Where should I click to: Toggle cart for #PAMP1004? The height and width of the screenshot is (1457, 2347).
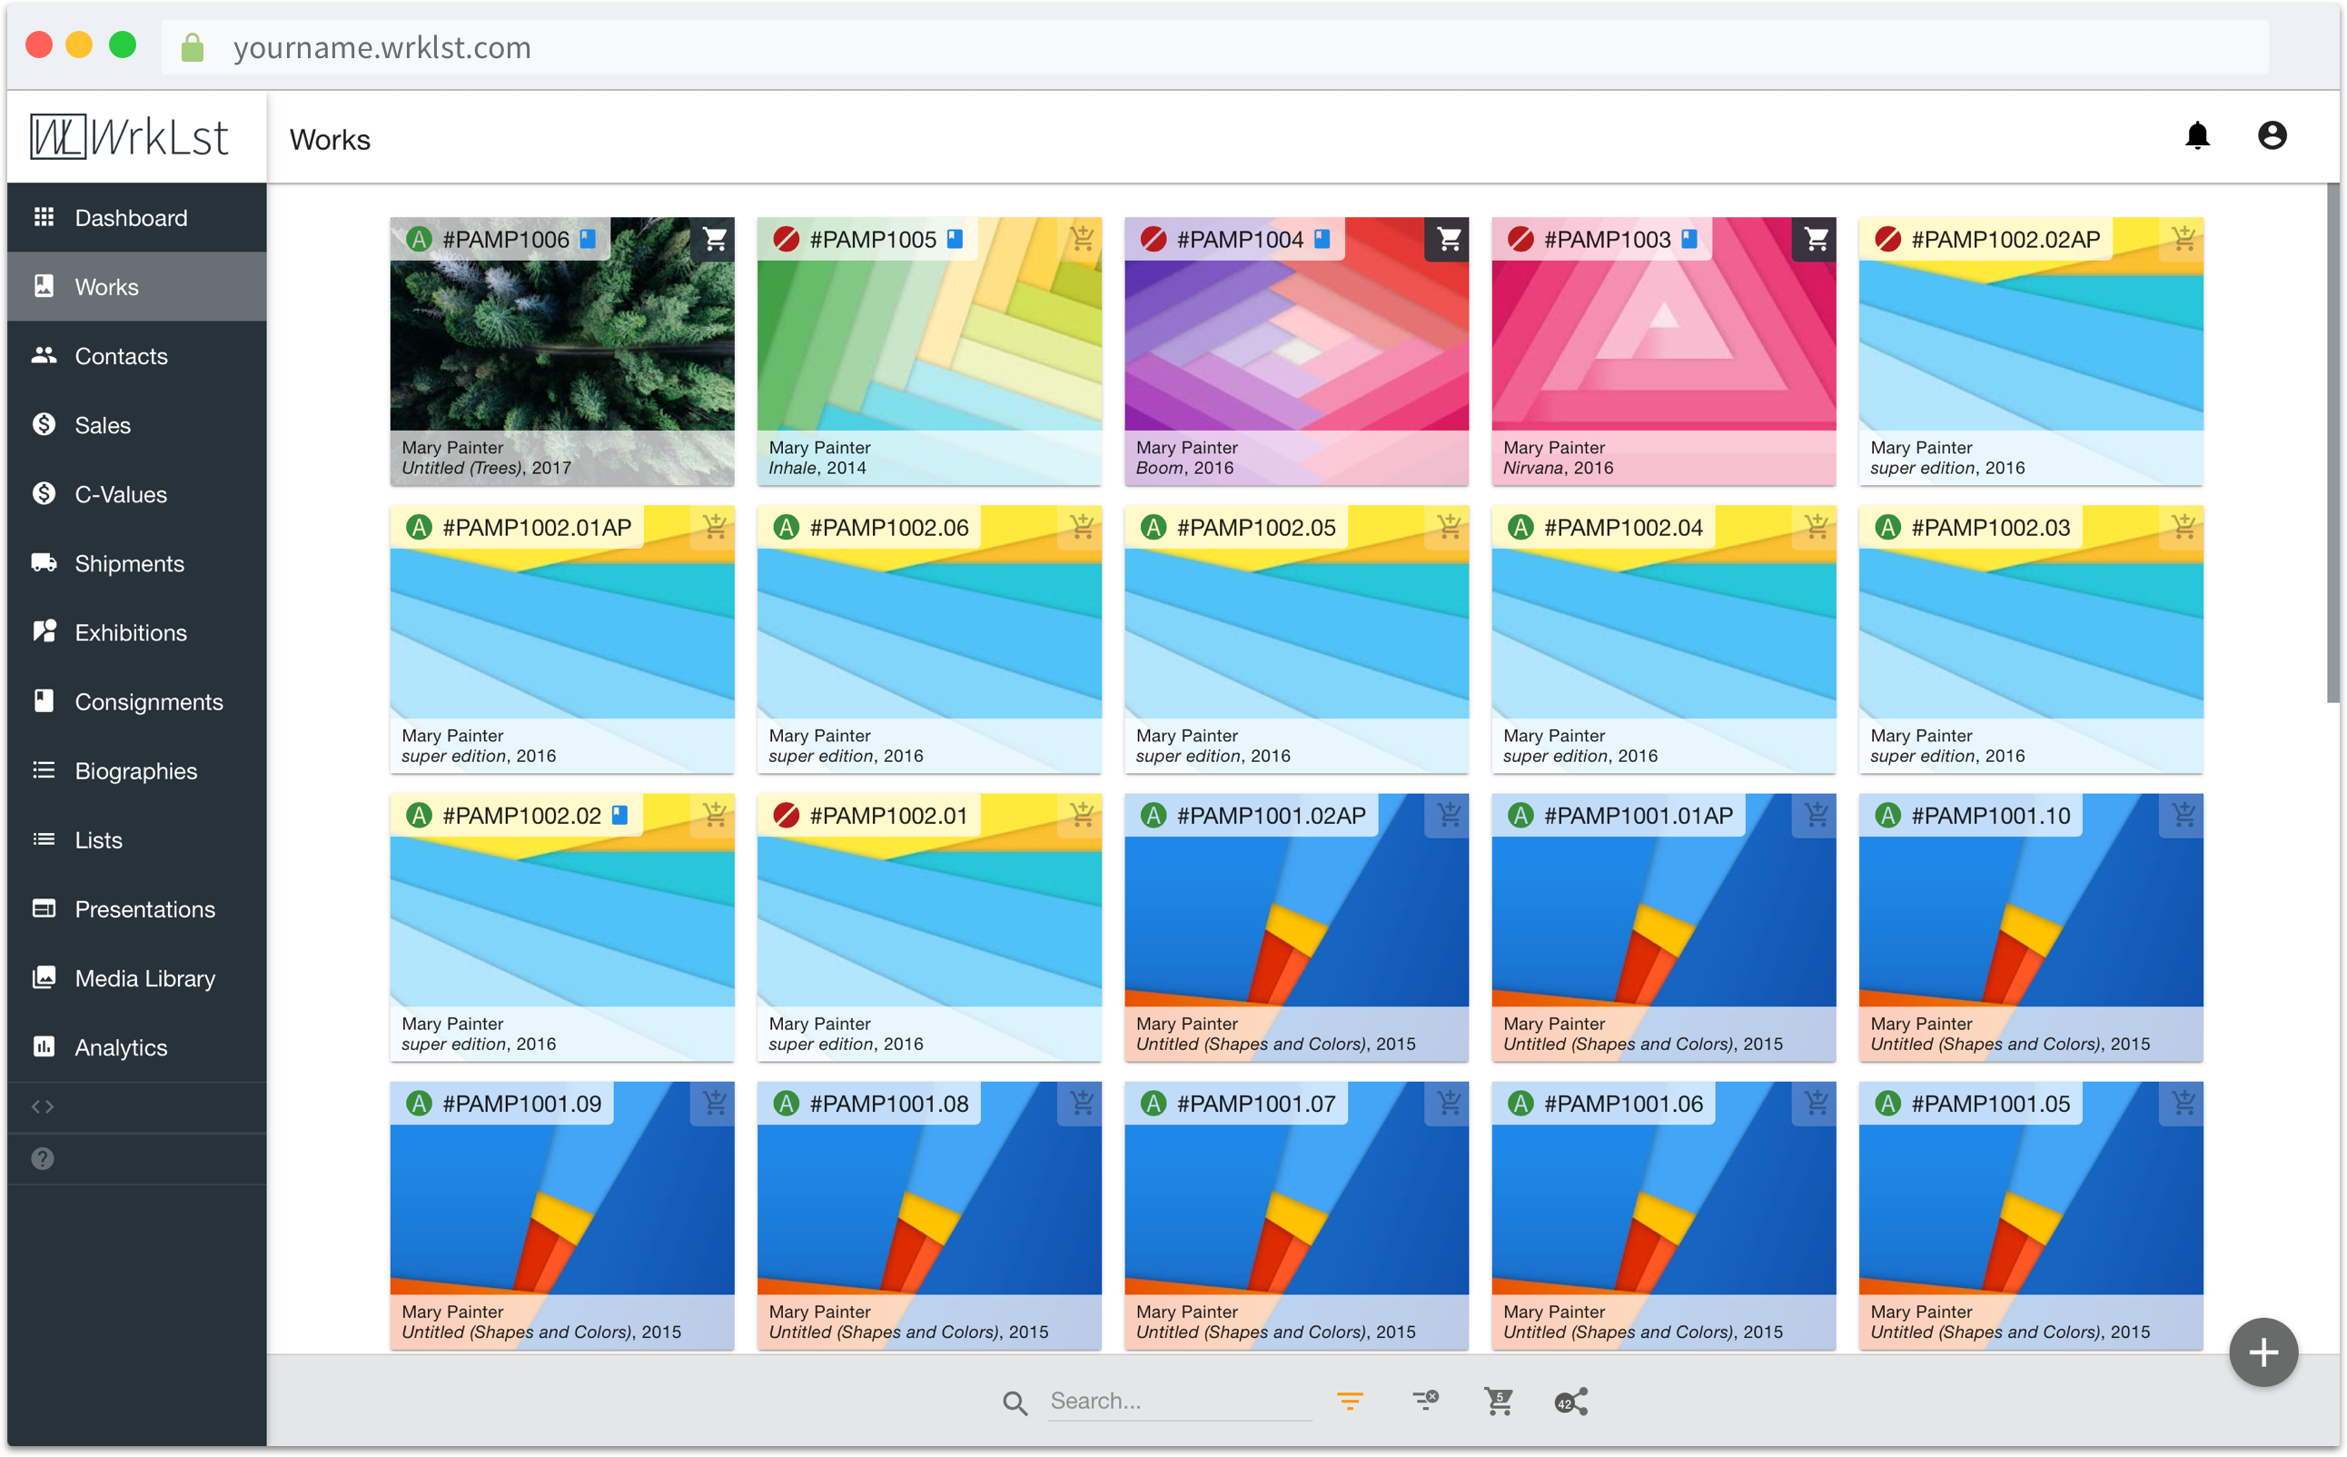tap(1448, 239)
